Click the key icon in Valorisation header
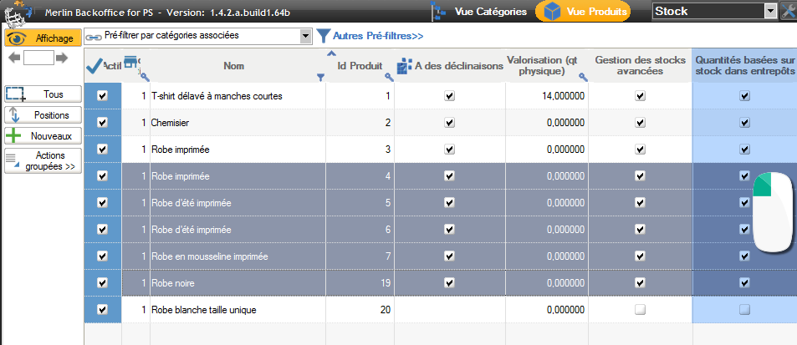This screenshot has height=345, width=797. coord(583,77)
